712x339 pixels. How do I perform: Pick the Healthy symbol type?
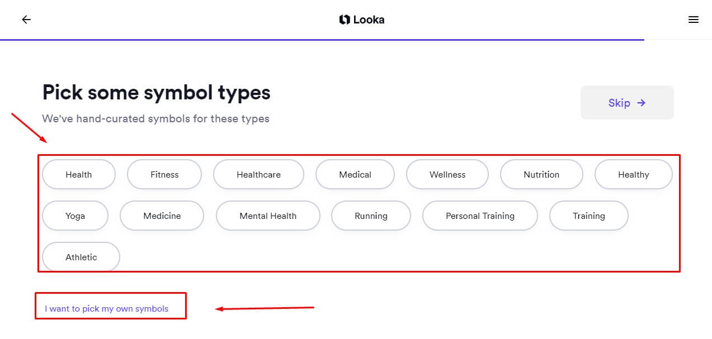633,174
